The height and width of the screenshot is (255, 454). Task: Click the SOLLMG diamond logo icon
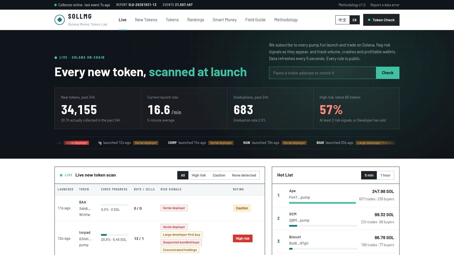click(x=60, y=20)
